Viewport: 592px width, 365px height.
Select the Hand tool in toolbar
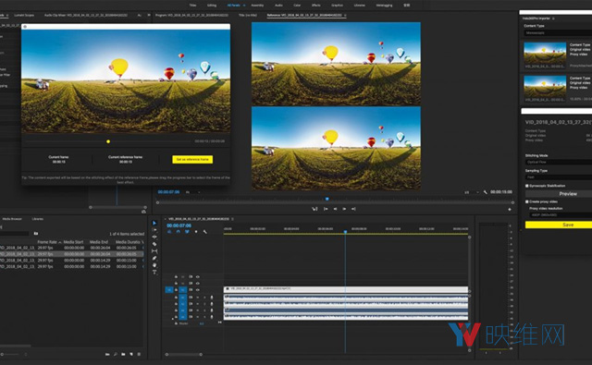(x=154, y=265)
